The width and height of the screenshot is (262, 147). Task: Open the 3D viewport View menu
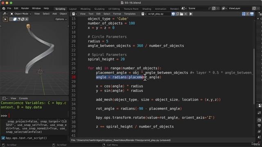tap(37, 14)
